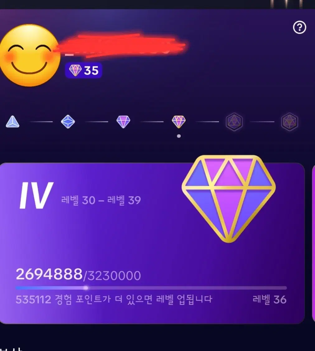
Task: Click the experience progress bar
Action: pyautogui.click(x=151, y=288)
